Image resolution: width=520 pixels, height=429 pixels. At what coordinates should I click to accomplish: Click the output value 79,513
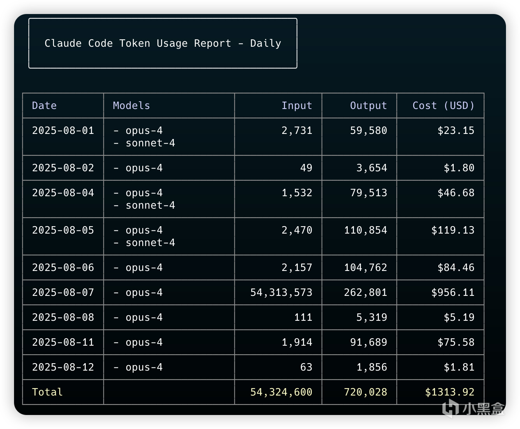click(369, 193)
